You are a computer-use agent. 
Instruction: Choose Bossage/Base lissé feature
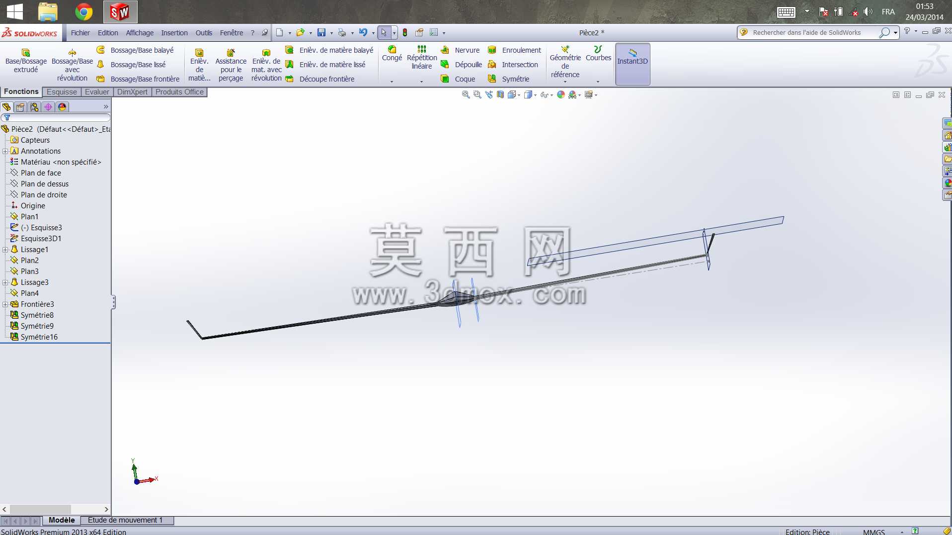(x=131, y=65)
